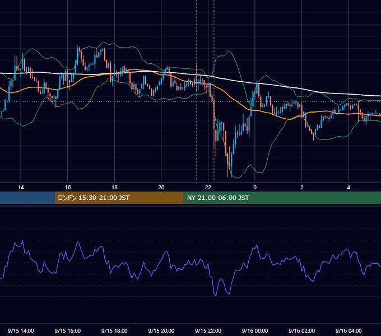Viewport: 381px width, 336px height.
Task: Click the hour label 4 on chart axis
Action: [349, 188]
